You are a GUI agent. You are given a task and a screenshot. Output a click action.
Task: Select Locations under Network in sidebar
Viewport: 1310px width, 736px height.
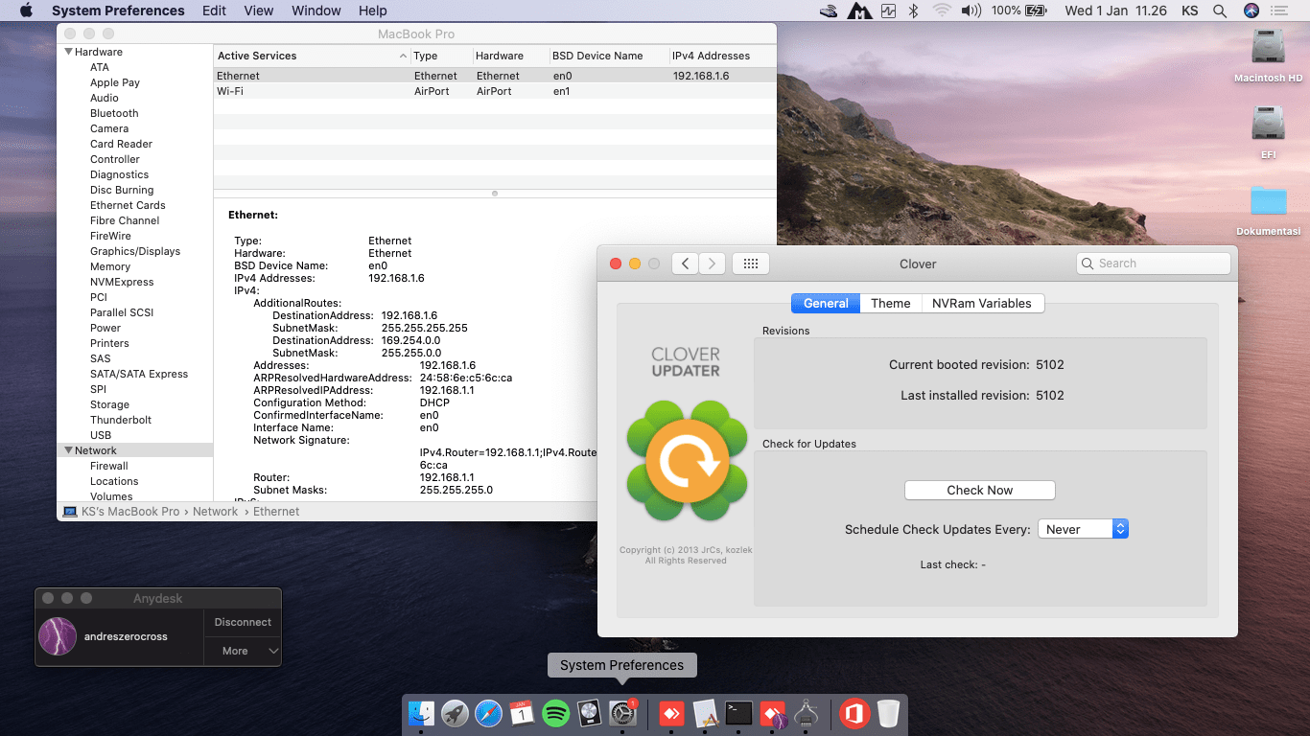[x=114, y=481]
